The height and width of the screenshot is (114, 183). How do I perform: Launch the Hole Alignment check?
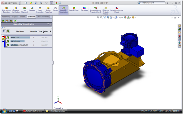click(x=24, y=10)
